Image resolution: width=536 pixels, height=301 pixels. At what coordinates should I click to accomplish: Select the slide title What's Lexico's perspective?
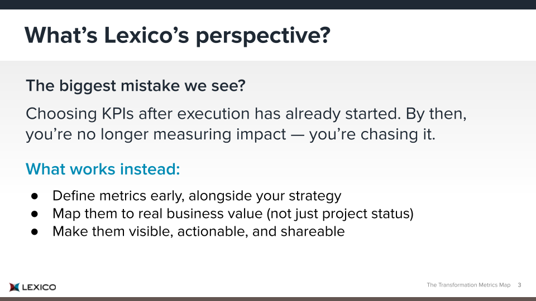178,36
